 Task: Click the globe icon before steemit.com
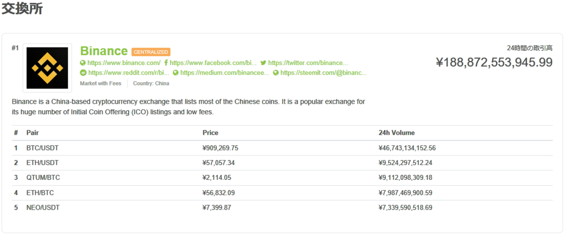click(x=276, y=73)
